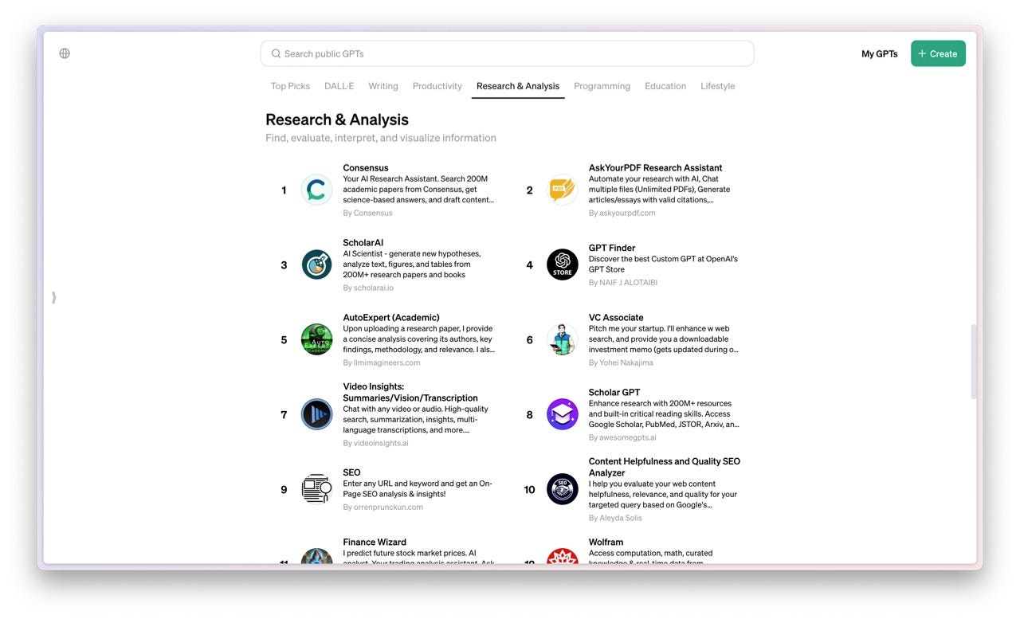The height and width of the screenshot is (619, 1020).
Task: Switch to the Programming tab
Action: pos(602,86)
